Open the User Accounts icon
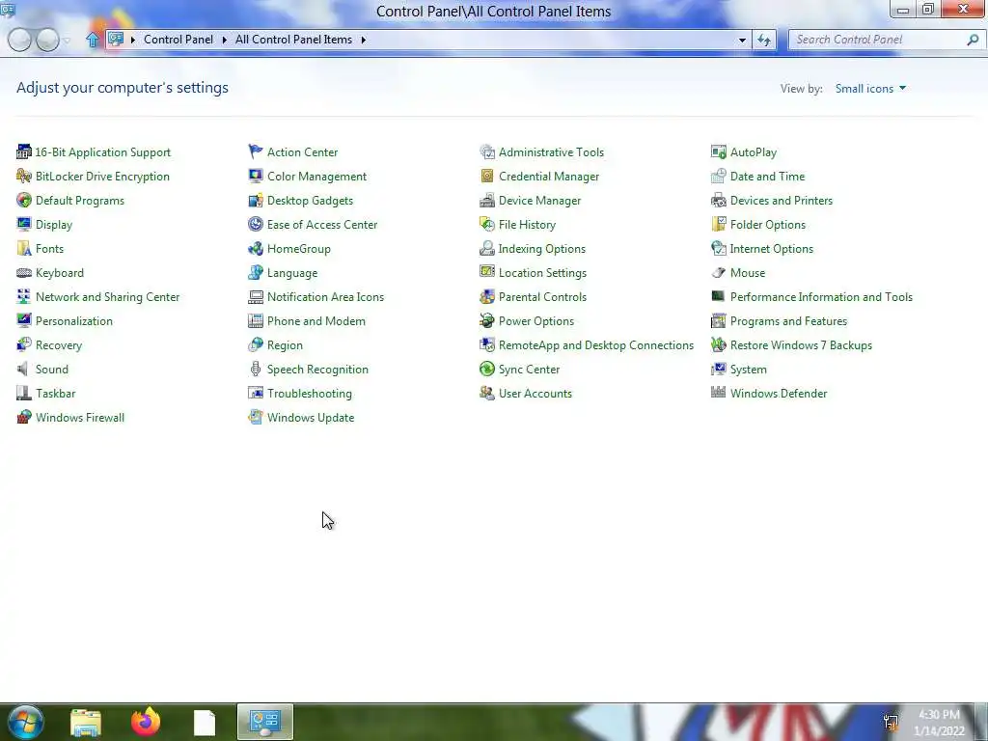988x741 pixels. (x=487, y=394)
